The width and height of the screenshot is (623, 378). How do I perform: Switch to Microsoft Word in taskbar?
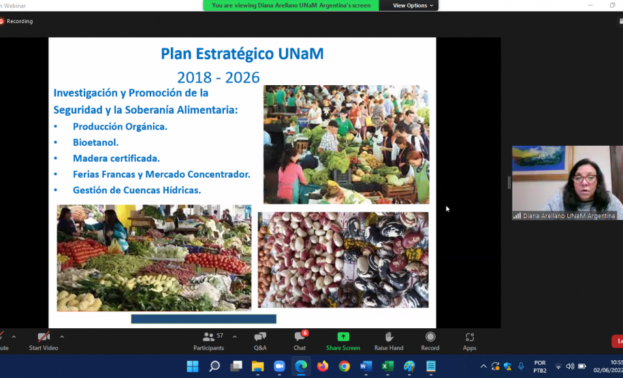(x=366, y=366)
